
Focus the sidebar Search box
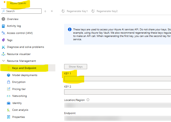(x=21, y=11)
